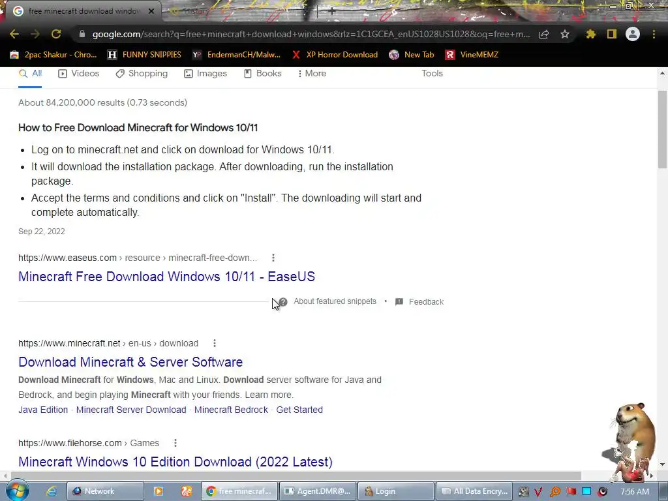Click the vertical scrollbar thumb
Screen dimensions: 668x501
tap(662, 129)
